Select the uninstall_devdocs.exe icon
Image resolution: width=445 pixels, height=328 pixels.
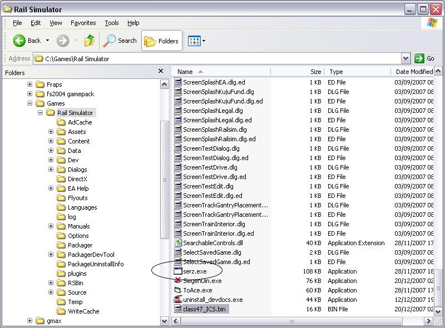pyautogui.click(x=178, y=300)
